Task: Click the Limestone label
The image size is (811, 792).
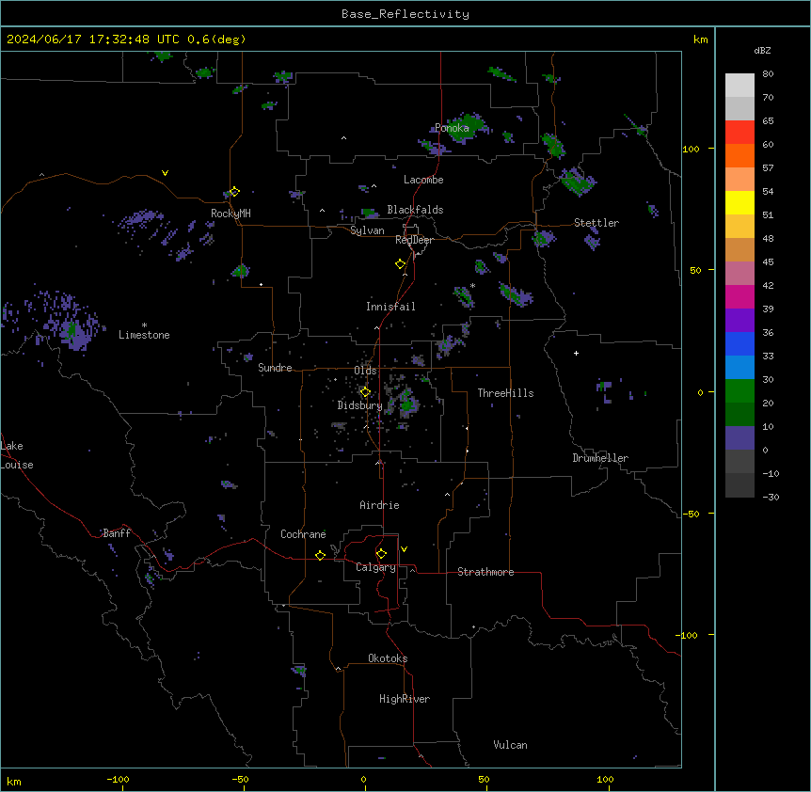Action: [x=144, y=335]
